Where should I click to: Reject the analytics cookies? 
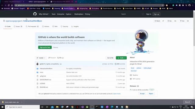[x=151, y=94]
